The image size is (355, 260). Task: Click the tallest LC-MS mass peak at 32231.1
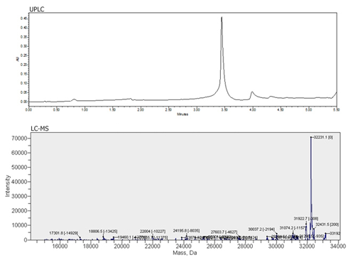tap(311, 138)
